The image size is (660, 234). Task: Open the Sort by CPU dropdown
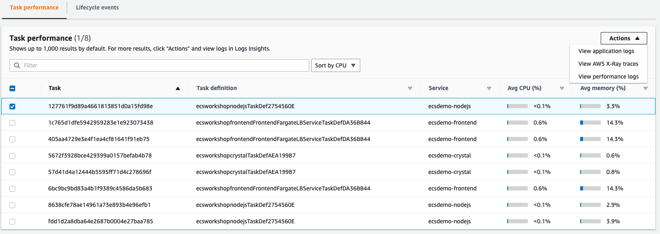[336, 65]
